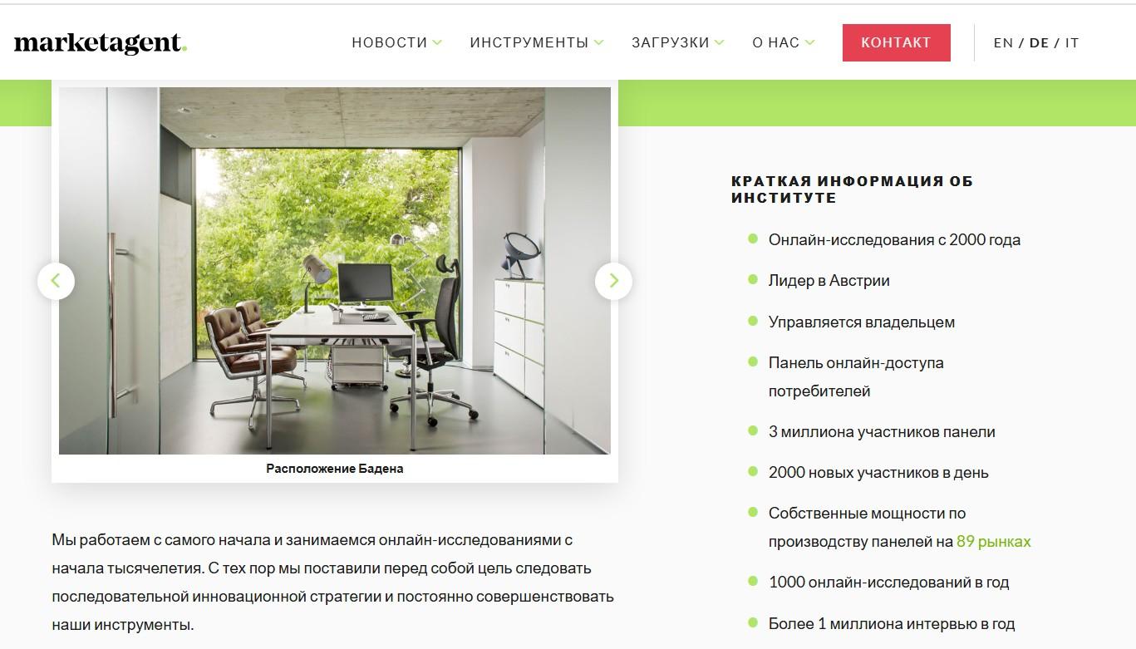Click the red КОНТАКТ button
Viewport: 1136px width, 649px height.
coord(897,42)
